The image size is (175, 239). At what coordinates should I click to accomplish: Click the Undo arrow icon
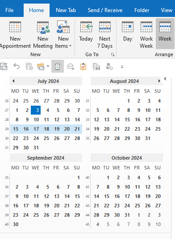[x=17, y=66]
